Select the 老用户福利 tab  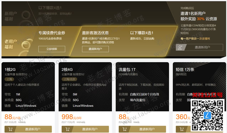(x=11, y=44)
